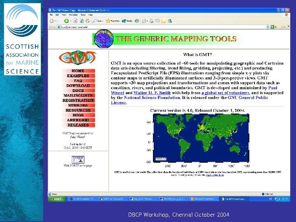Click the red Stop loading icon
The image size is (296, 222).
coord(75,21)
